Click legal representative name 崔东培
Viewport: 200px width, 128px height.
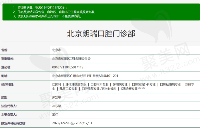[57, 106]
